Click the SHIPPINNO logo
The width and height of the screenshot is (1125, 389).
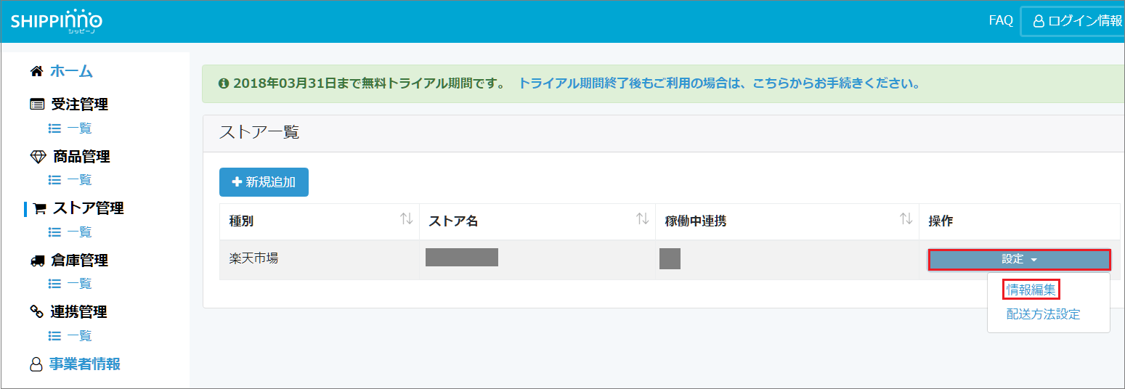(57, 22)
